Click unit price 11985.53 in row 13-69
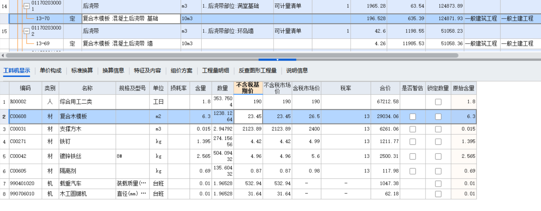 coord(406,44)
